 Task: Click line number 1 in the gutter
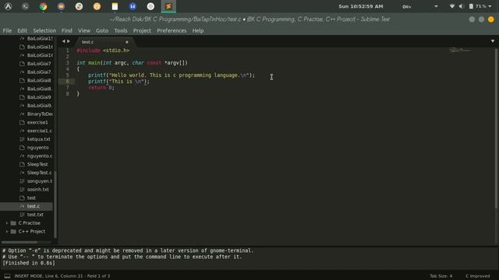click(68, 51)
